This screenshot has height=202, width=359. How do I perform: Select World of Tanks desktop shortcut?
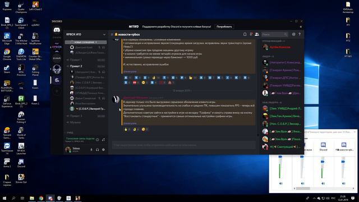coord(21,133)
